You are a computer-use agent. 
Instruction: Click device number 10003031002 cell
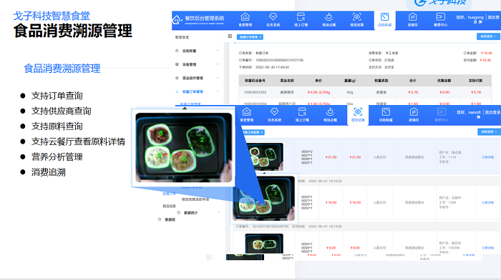(255, 92)
